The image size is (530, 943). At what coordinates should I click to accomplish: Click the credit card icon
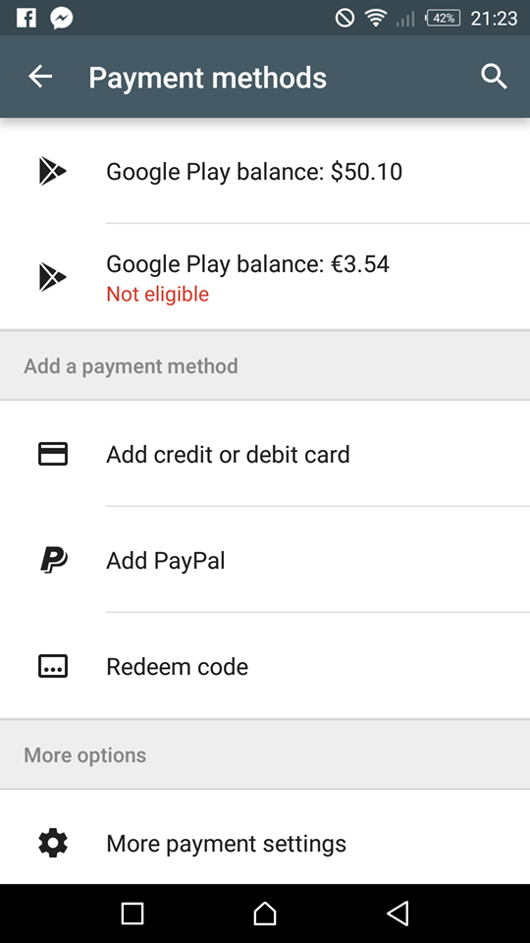53,454
